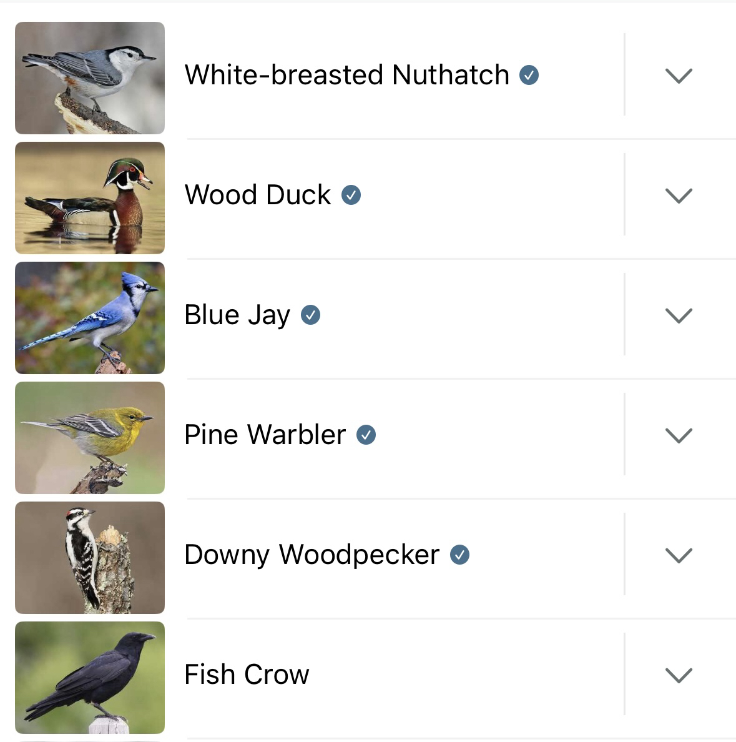
Task: Select the Fish Crow species name
Action: (247, 675)
